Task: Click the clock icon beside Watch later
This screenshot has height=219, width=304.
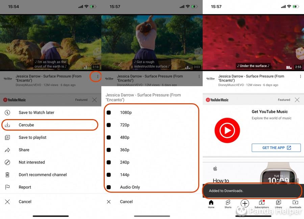Action: coord(7,112)
